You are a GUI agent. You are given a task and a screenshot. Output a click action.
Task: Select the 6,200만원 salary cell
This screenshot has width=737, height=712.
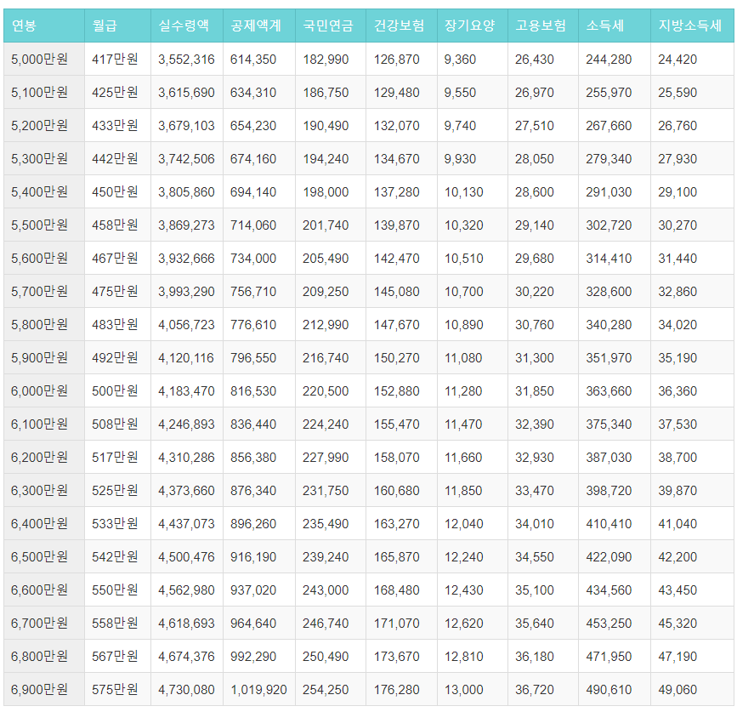pyautogui.click(x=44, y=457)
